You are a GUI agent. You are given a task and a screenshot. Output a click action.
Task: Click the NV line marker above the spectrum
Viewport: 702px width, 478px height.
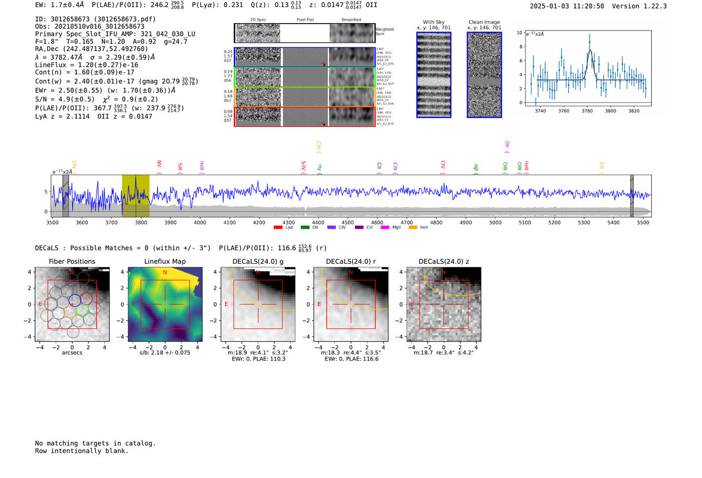(x=159, y=167)
